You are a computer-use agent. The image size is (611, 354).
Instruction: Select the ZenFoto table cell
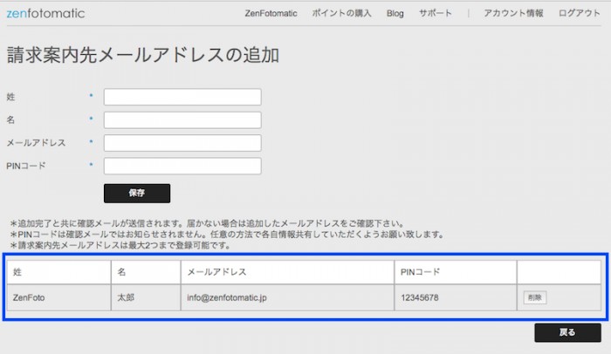[x=58, y=297]
